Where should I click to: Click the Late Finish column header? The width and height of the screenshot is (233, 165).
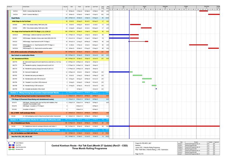click(x=95, y=6)
